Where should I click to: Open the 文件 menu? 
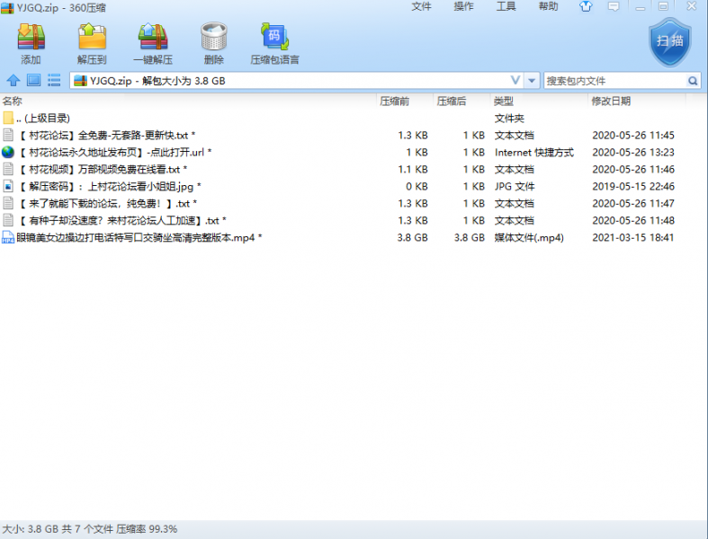421,6
